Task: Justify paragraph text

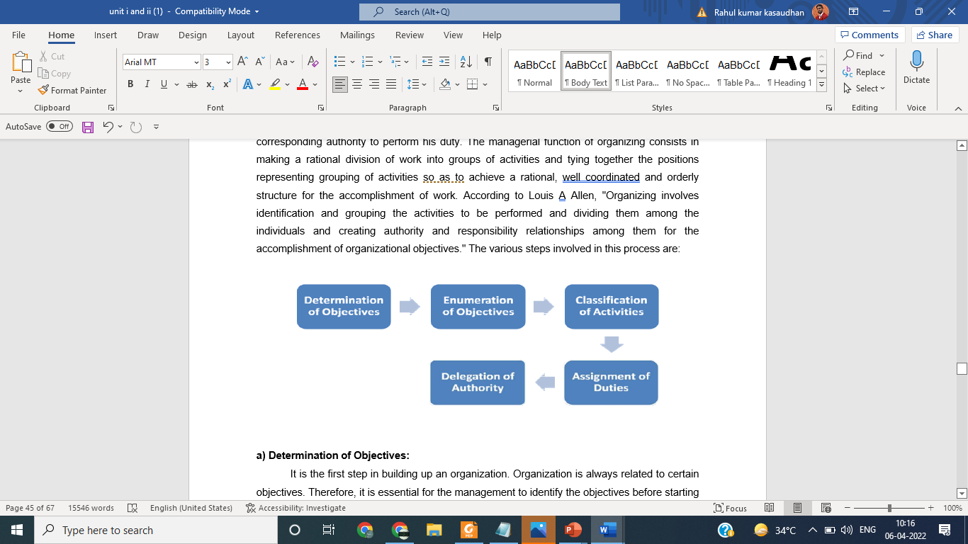Action: pyautogui.click(x=391, y=84)
